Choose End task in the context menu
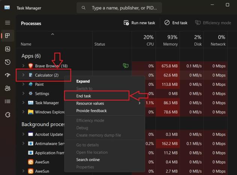Image resolution: width=237 pixels, height=175 pixels. [x=105, y=96]
